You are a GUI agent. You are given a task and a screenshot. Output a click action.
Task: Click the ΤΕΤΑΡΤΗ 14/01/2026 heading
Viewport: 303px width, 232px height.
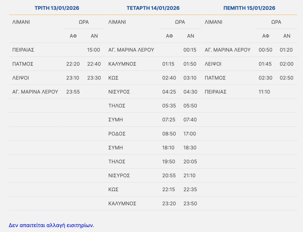tap(153, 8)
